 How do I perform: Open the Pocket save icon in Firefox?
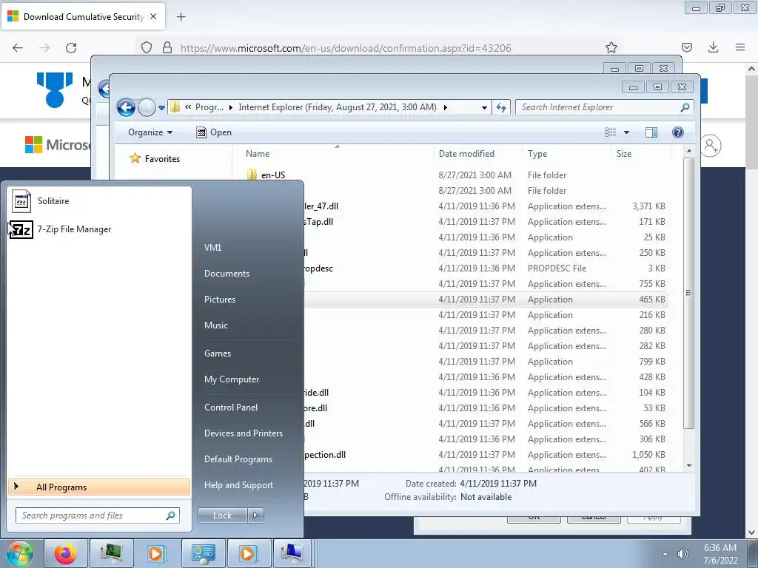point(686,47)
